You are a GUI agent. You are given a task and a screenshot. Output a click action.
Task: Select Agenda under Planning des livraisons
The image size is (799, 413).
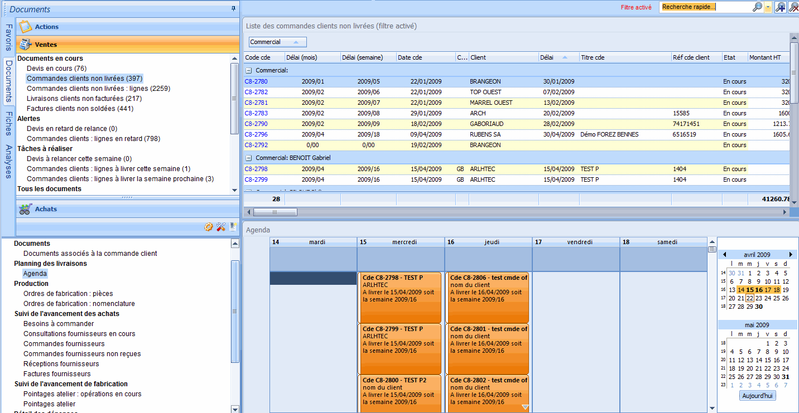click(x=35, y=273)
